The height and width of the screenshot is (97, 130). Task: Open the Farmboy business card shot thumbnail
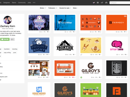tap(65, 68)
